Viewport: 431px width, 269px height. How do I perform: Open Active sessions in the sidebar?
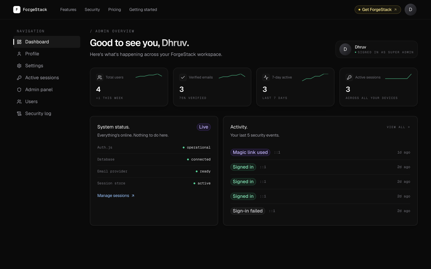[47, 78]
